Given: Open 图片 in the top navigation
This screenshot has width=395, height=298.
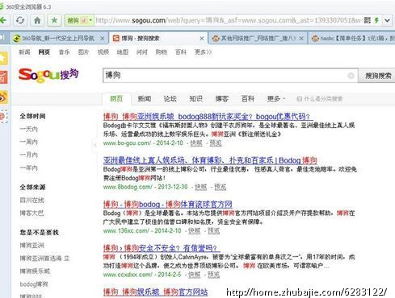Looking at the screenshot, I should 83,52.
